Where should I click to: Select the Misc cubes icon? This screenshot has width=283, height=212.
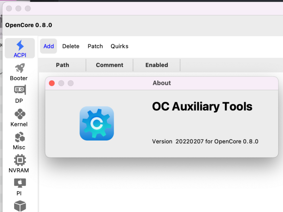click(x=20, y=137)
